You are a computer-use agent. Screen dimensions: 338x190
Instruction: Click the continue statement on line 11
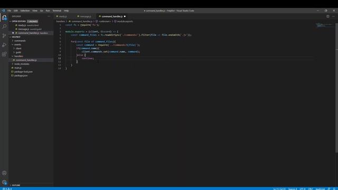point(88,59)
